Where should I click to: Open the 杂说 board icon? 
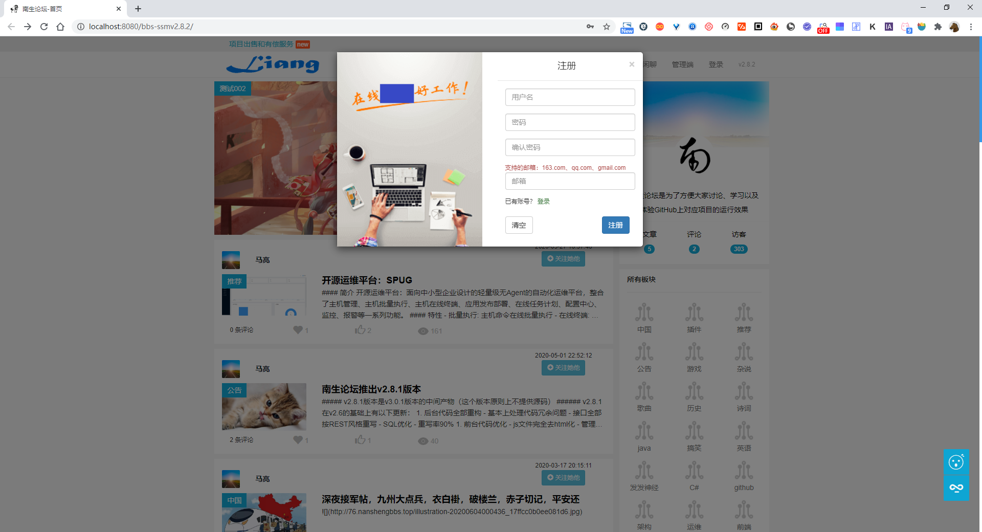744,351
